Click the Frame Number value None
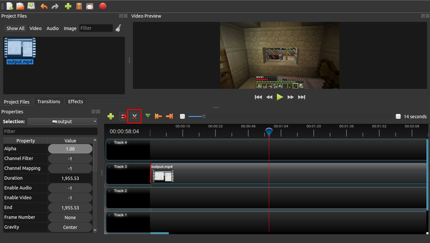The height and width of the screenshot is (243, 430). coord(70,217)
